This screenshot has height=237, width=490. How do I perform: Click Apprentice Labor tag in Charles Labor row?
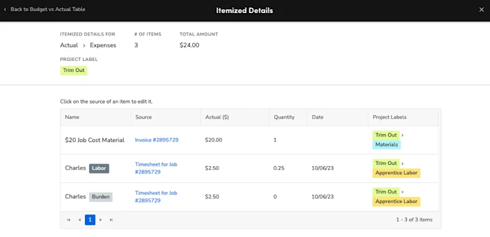coord(396,173)
